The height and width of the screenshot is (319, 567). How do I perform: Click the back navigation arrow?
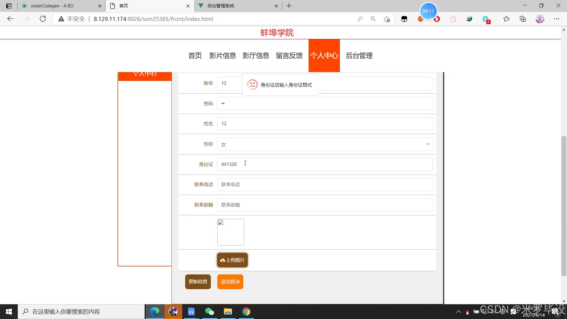(10, 19)
